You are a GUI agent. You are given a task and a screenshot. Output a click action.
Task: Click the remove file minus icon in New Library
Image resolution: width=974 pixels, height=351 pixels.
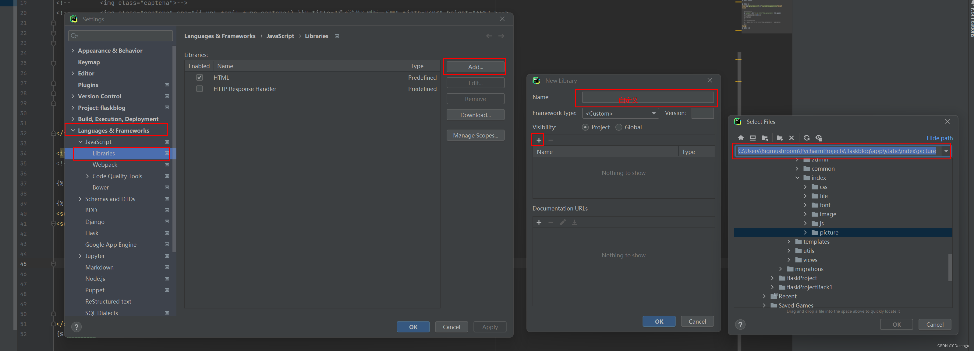(x=551, y=140)
